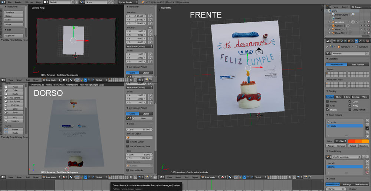The height and width of the screenshot is (191, 371).
Task: Switch armature to Rest Position
Action: (358, 64)
